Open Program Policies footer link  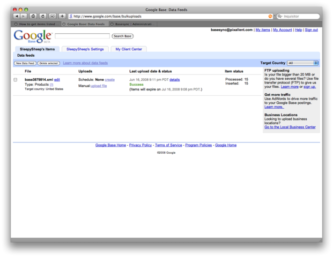(x=198, y=145)
